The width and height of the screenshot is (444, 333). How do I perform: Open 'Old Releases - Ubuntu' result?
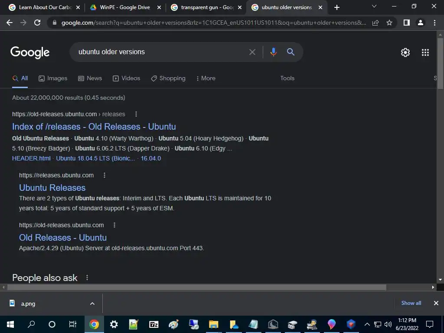(63, 238)
